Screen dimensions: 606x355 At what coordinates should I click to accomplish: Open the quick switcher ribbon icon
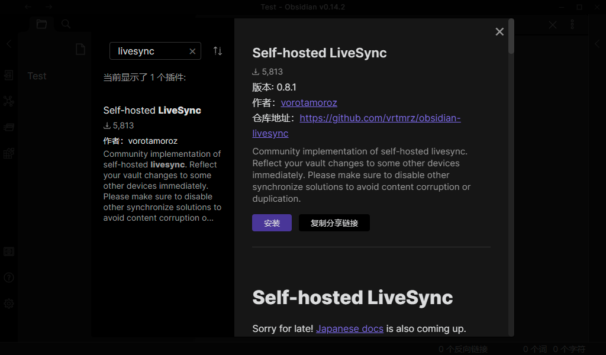pyautogui.click(x=8, y=75)
